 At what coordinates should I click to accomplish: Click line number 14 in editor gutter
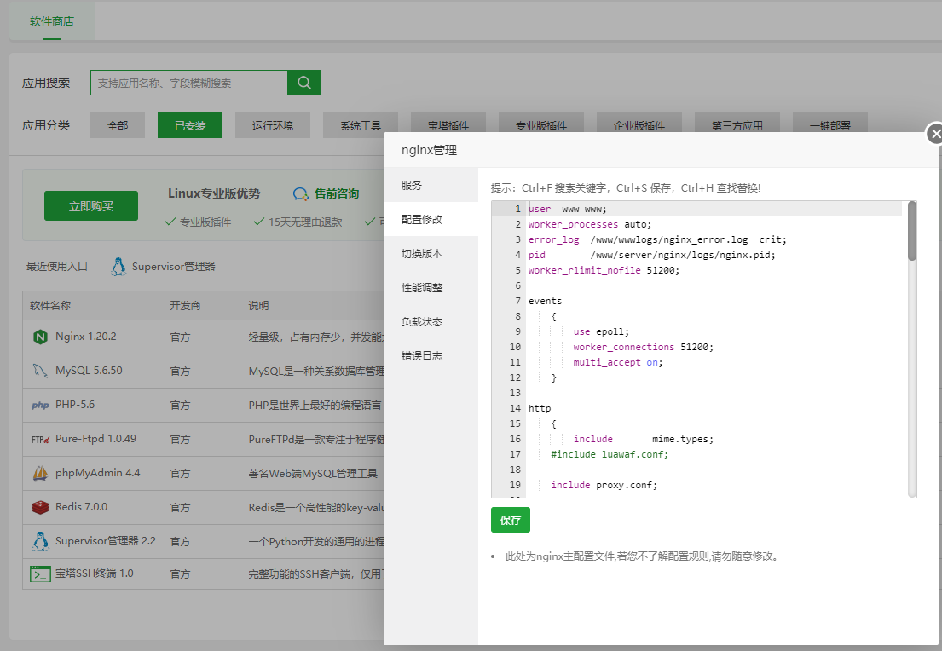pos(515,408)
